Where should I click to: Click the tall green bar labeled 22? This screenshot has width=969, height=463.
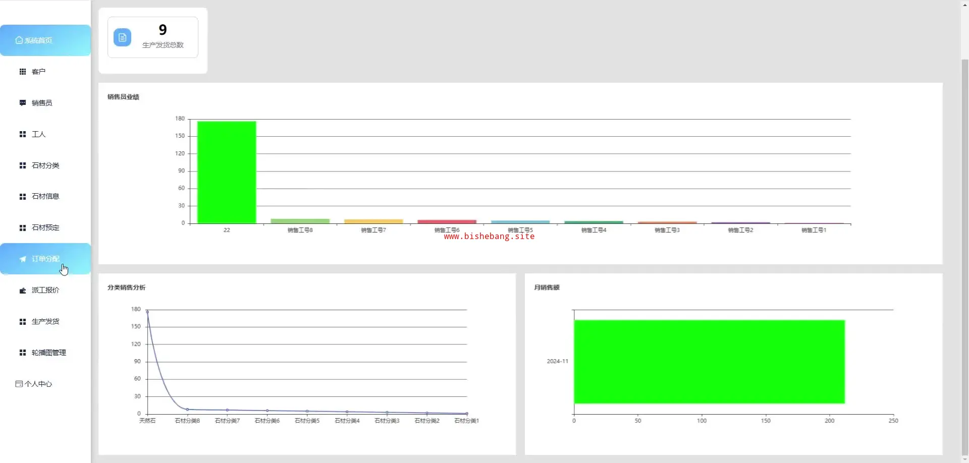tap(227, 172)
